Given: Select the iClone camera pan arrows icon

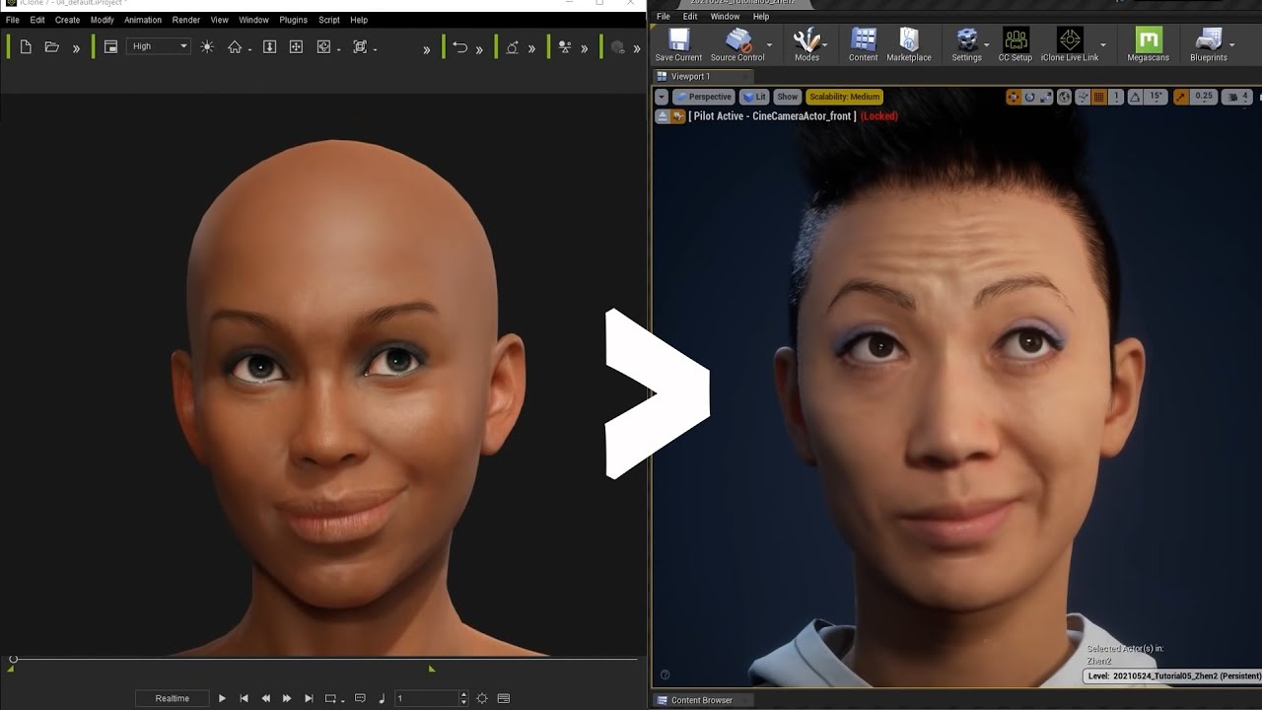Looking at the screenshot, I should (x=296, y=47).
